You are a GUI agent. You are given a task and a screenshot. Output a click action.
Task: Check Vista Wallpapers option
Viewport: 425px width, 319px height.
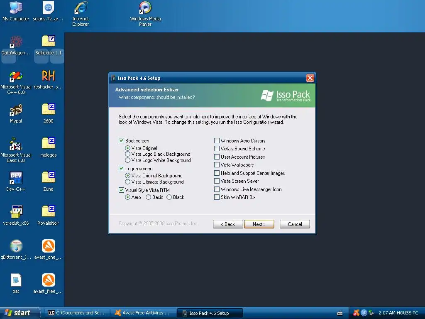(x=217, y=164)
